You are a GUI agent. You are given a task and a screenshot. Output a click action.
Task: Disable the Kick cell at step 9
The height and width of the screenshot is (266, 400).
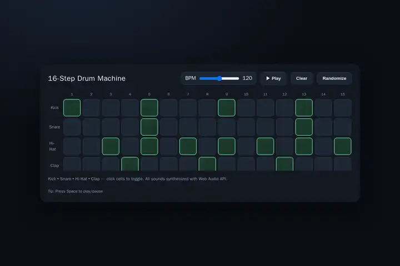(227, 108)
